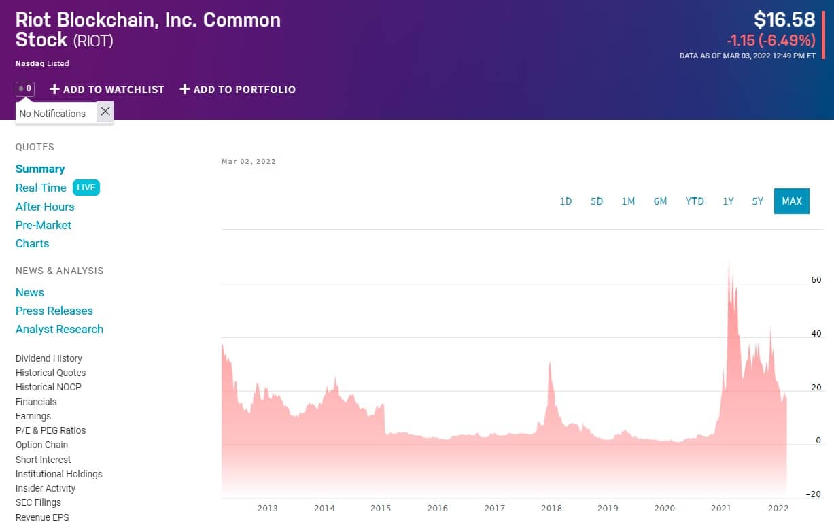
Task: Open SEC Filings
Action: tap(39, 502)
